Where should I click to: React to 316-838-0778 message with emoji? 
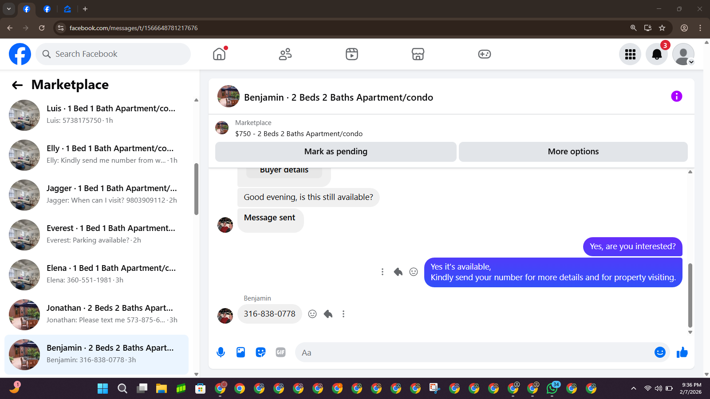[x=312, y=314]
